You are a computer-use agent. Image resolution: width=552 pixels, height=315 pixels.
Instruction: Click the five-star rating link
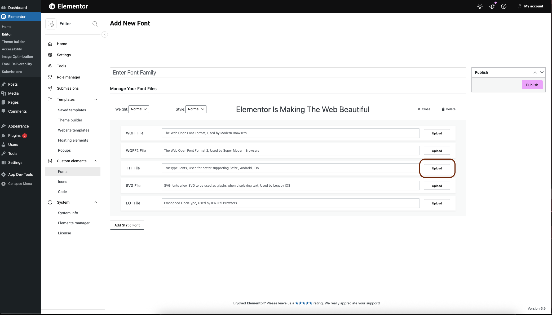[x=304, y=303]
